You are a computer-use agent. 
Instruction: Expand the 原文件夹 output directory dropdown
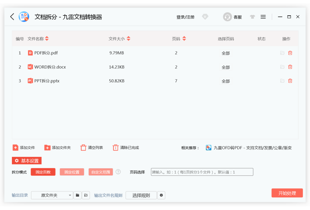click(x=52, y=195)
